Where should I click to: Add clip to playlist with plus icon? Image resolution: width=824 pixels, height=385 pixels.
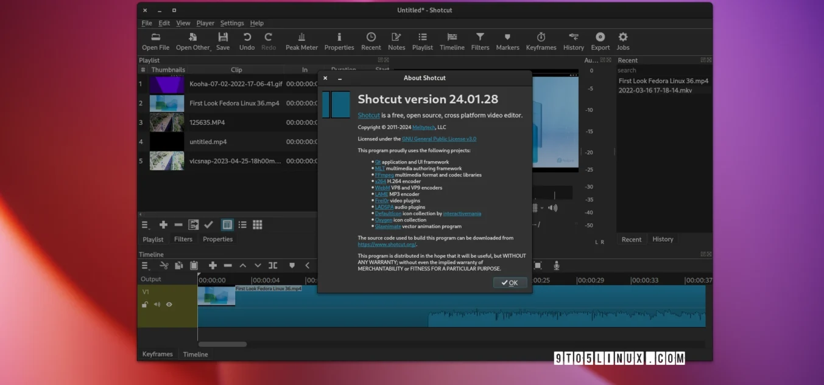[x=163, y=225]
